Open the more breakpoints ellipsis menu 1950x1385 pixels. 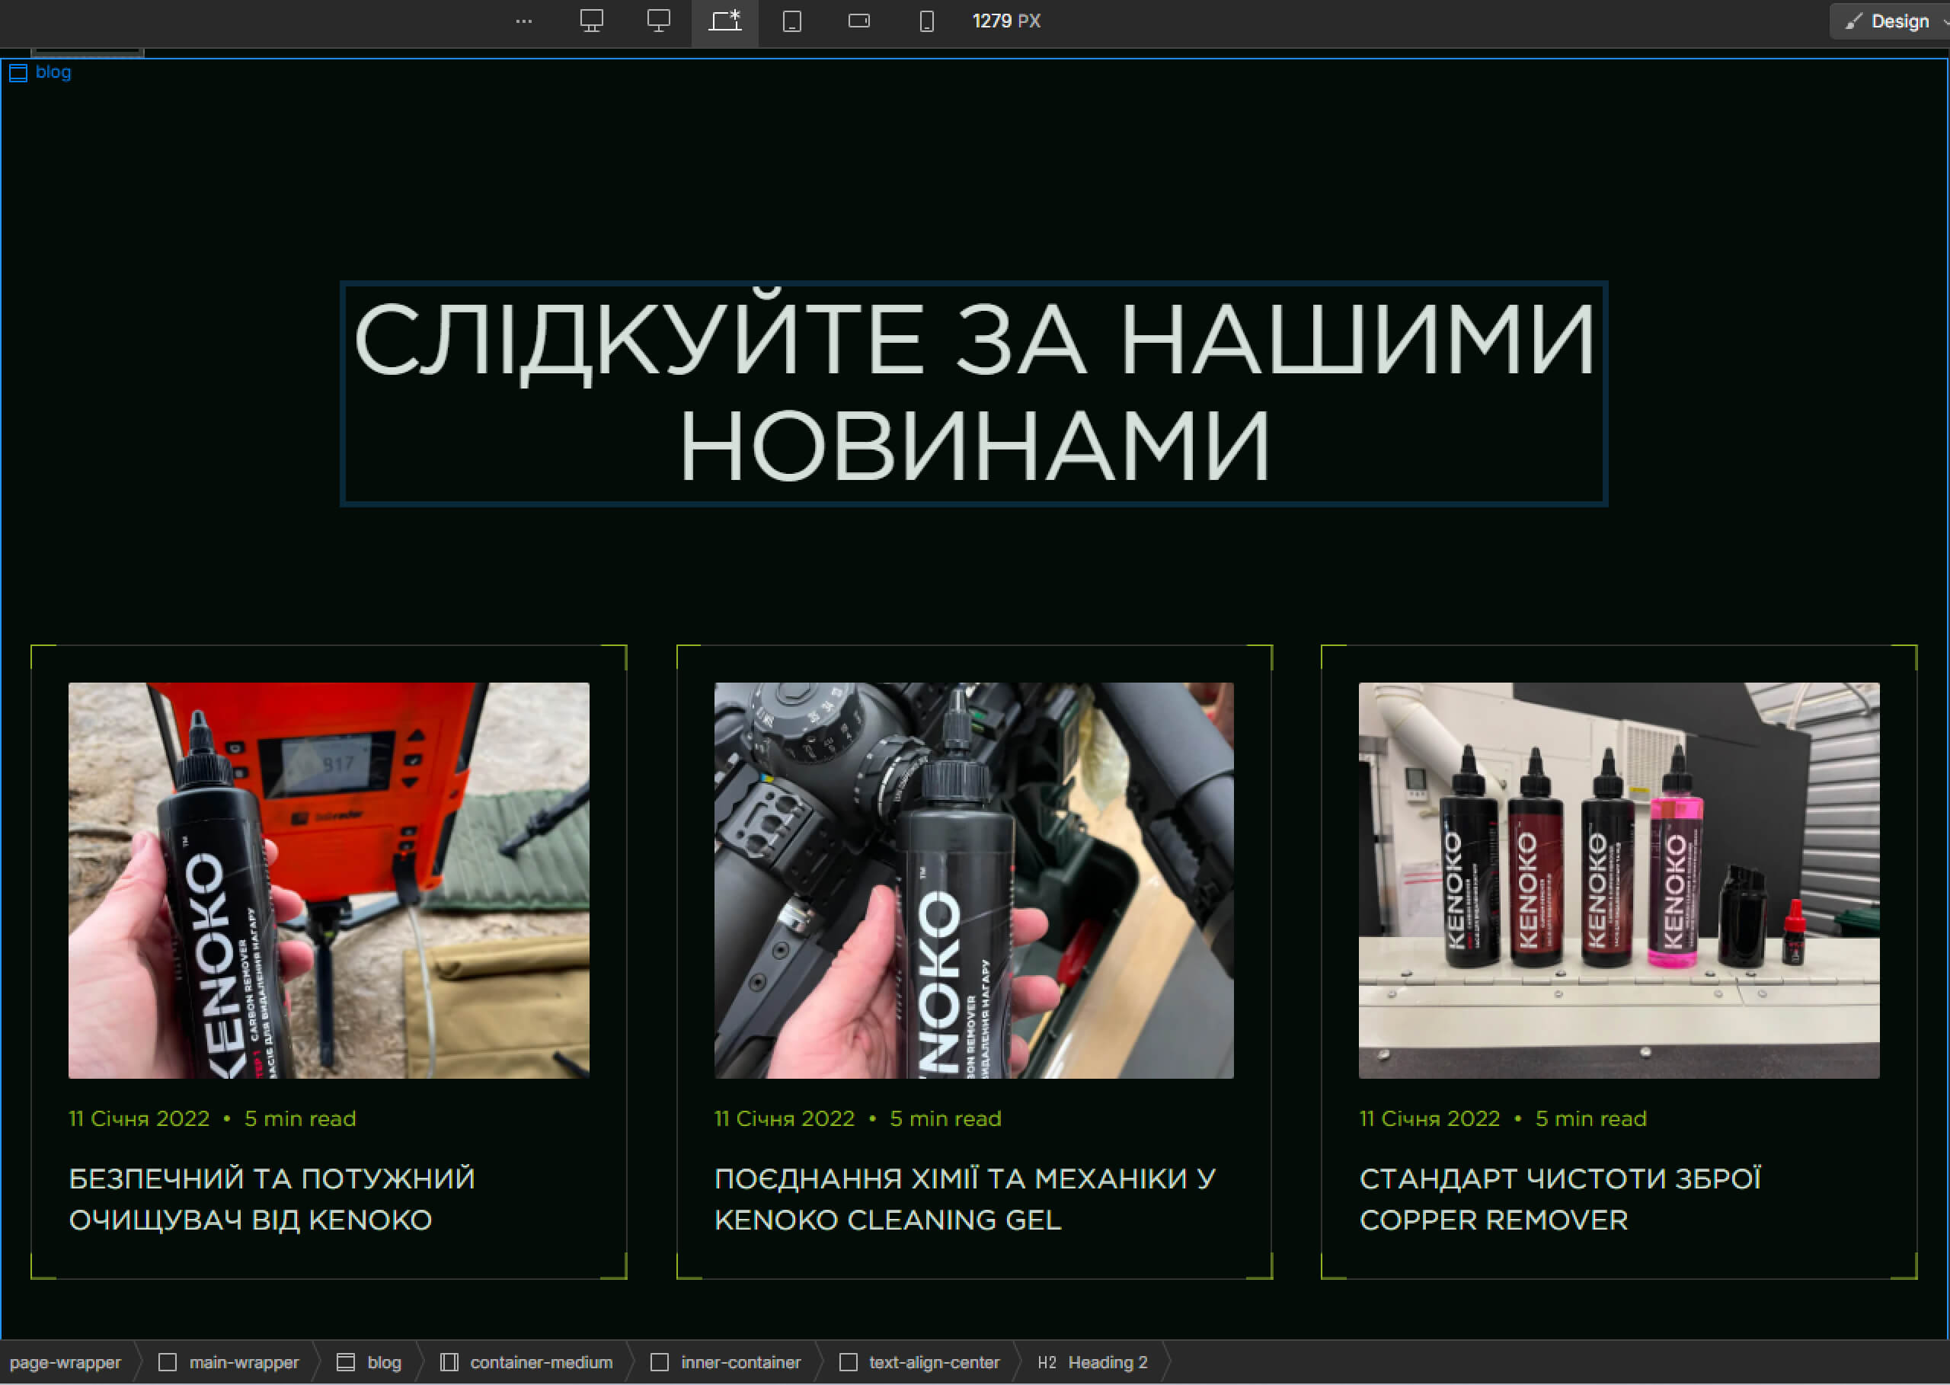tap(523, 21)
